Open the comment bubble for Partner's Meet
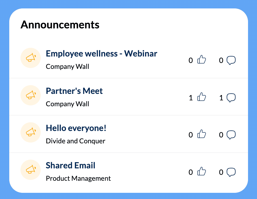 coord(231,98)
